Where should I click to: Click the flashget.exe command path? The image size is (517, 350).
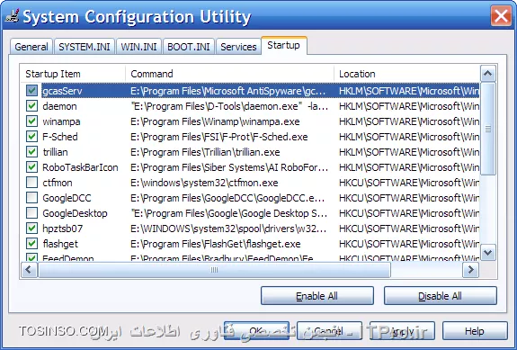pos(215,244)
